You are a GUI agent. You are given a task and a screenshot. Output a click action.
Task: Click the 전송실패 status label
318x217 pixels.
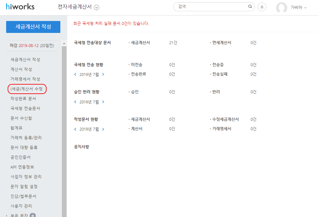point(220,74)
